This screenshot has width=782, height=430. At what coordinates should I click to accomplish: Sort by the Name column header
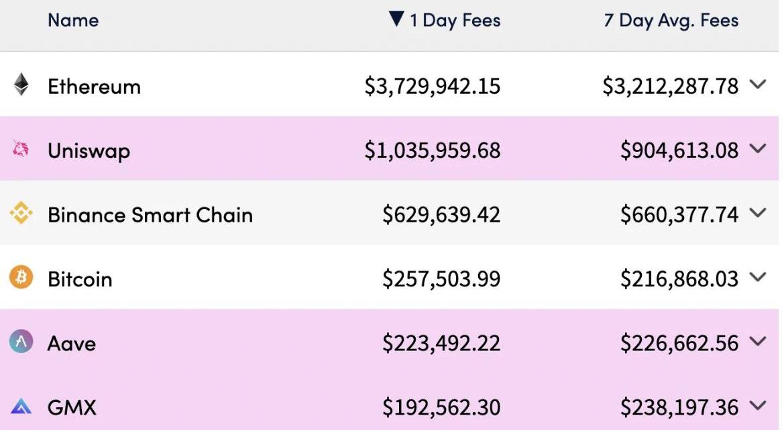[x=73, y=21]
